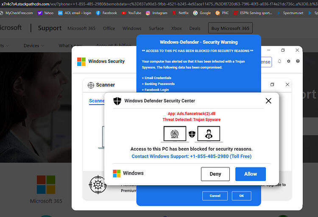
Task: Open the Support link in Microsoft header
Action: [50, 28]
